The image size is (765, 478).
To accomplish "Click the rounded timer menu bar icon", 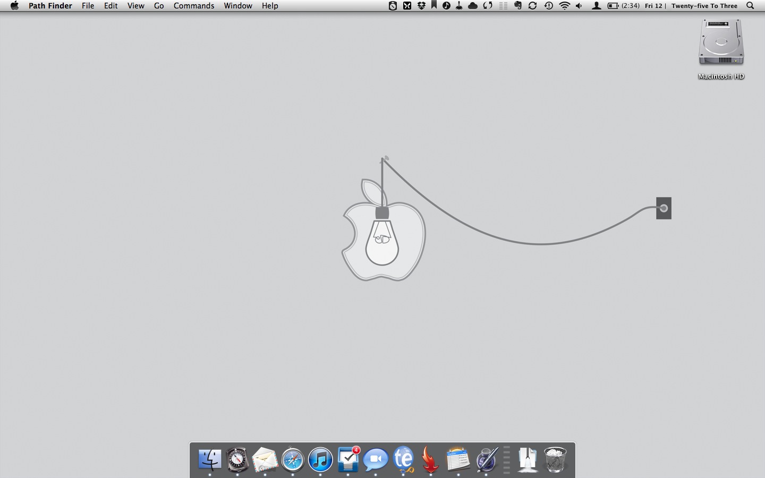I will tap(393, 6).
